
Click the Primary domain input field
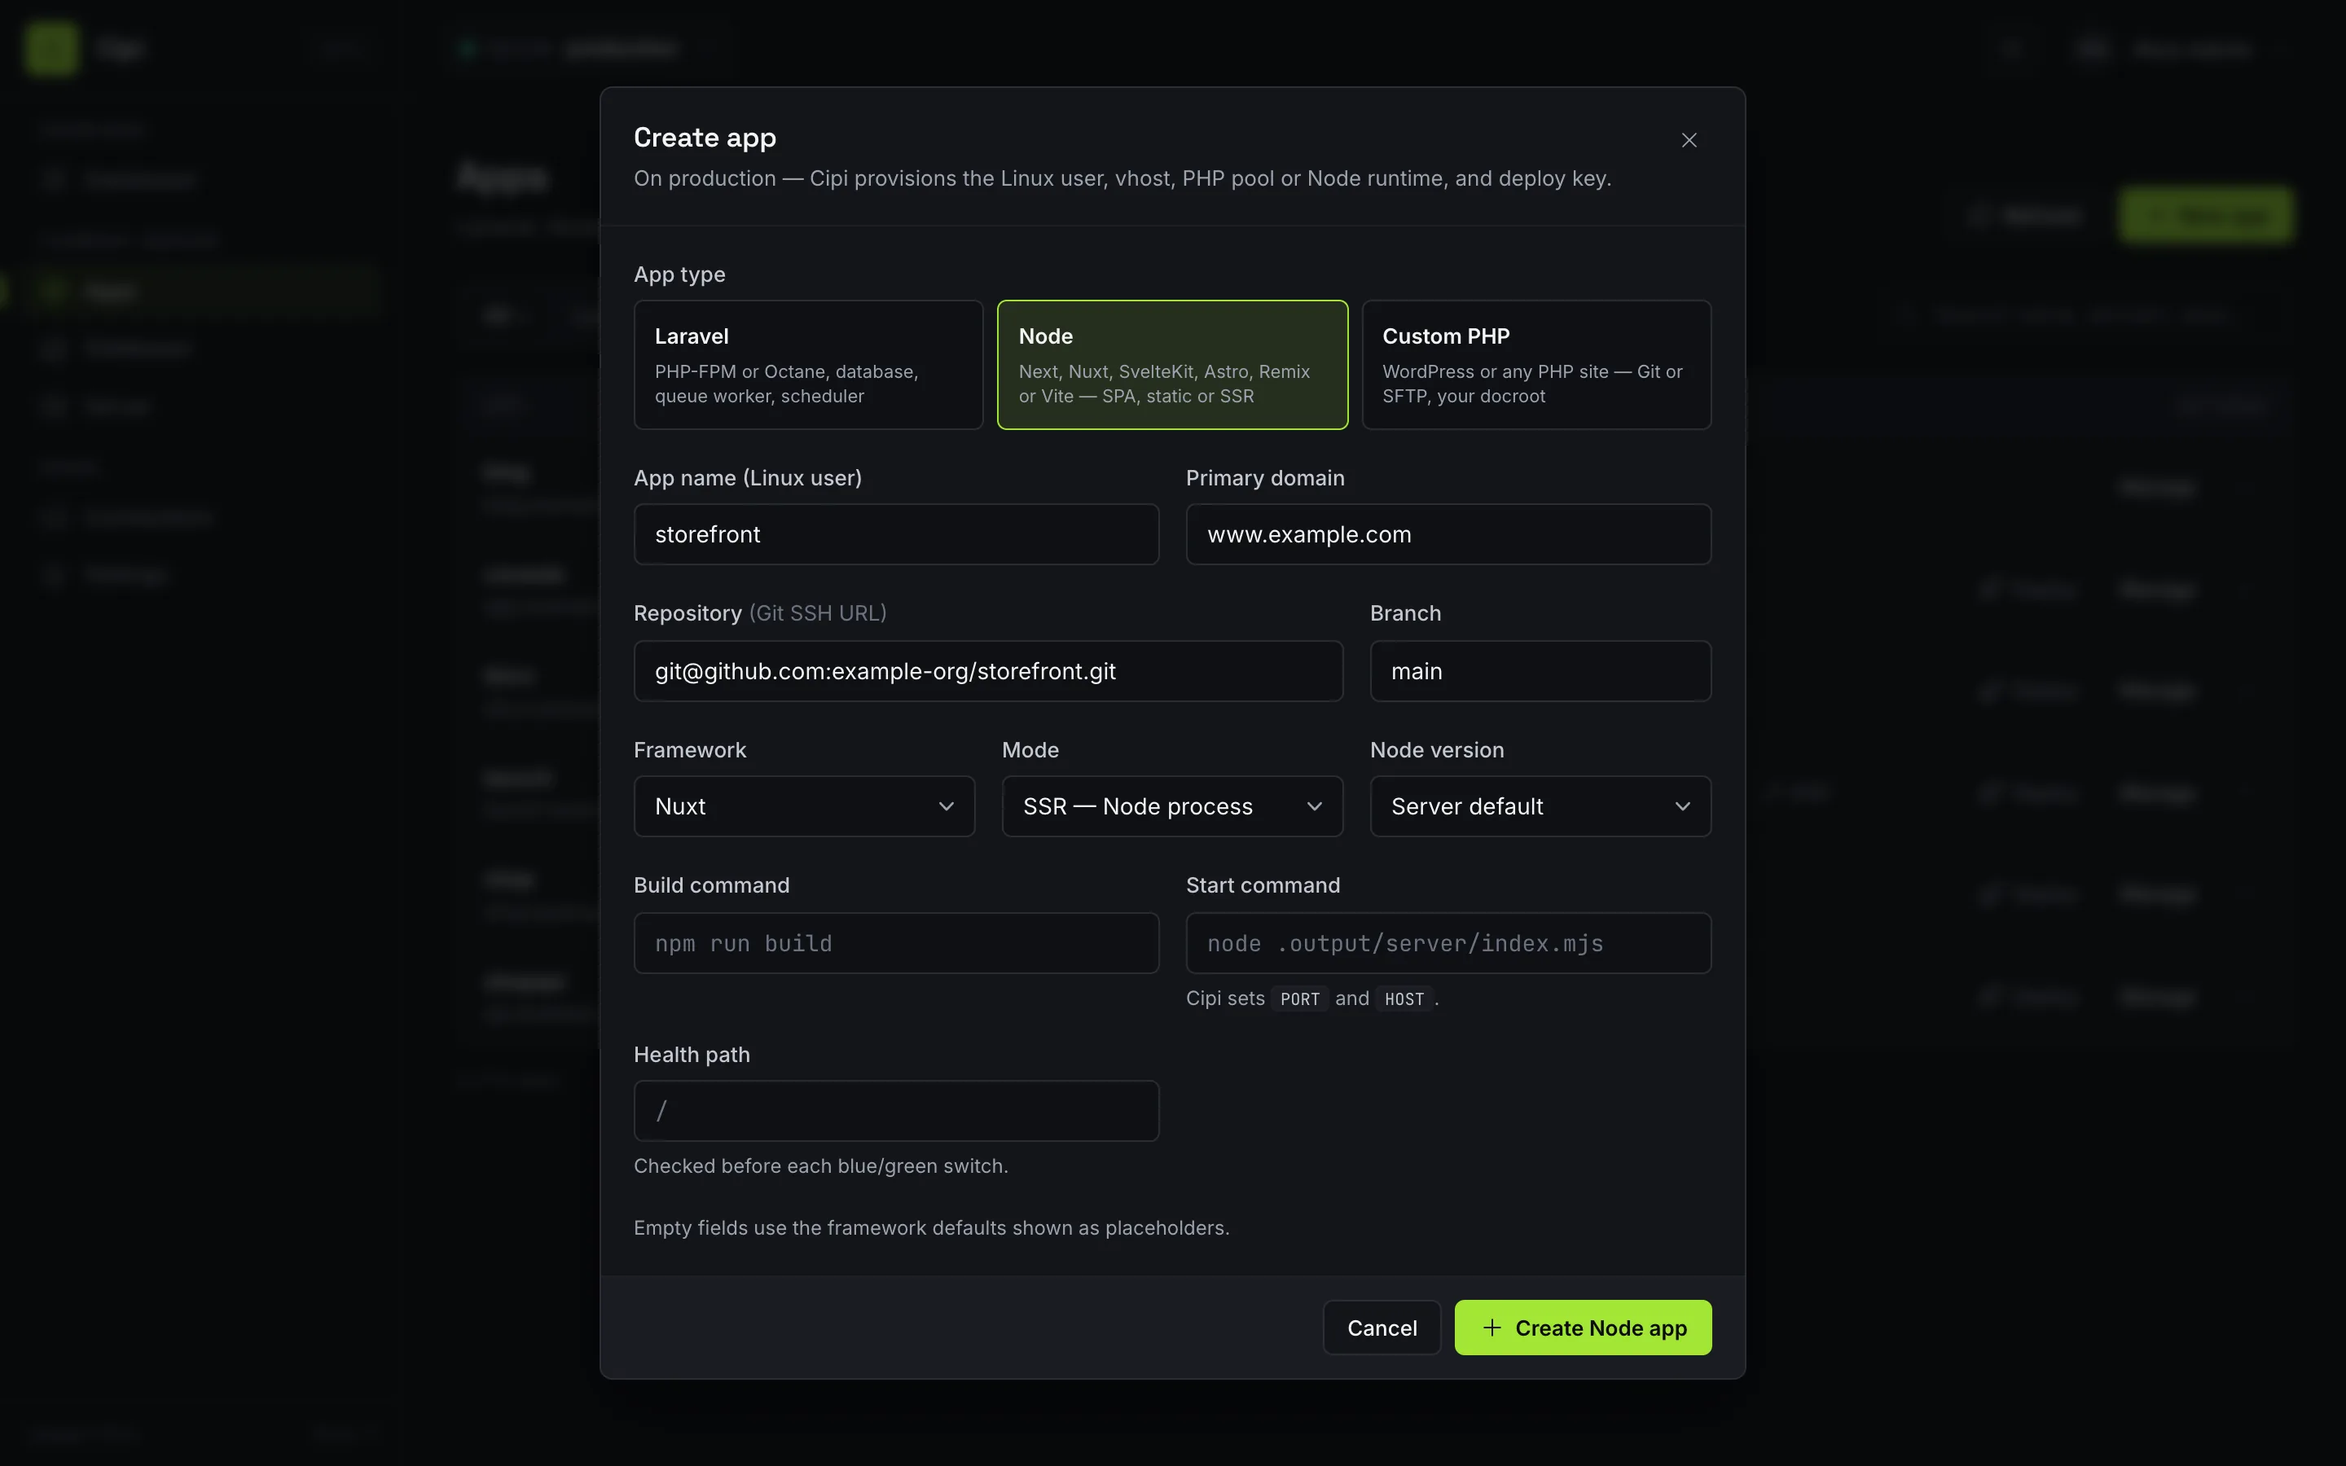[1448, 534]
